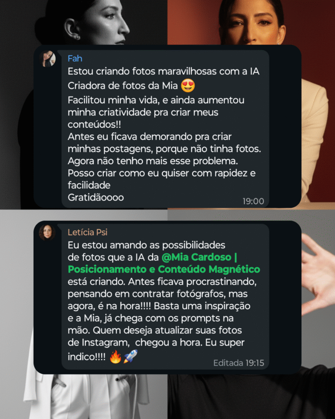This screenshot has height=419, width=335.
Task: Open Letícia Psi's profile avatar
Action: click(x=47, y=232)
